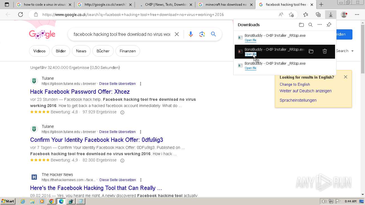Close the facebook hacking tool tab
Screen dimensions: 365x205
pos(312,5)
